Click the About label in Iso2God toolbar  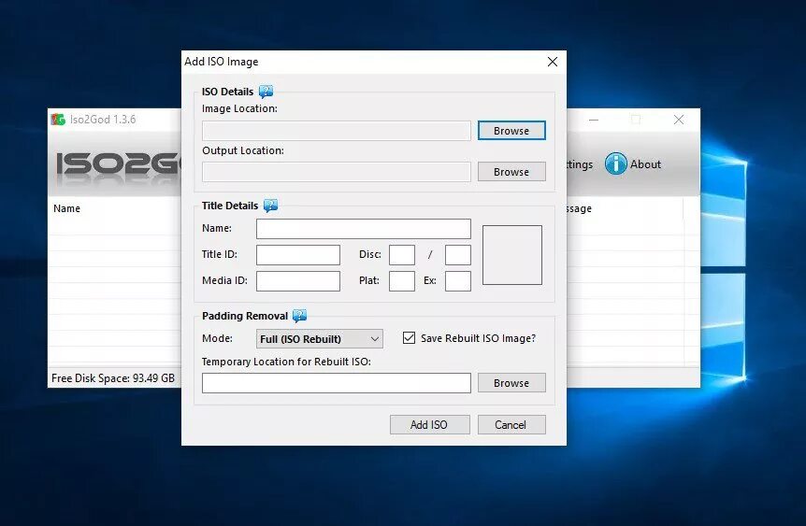pyautogui.click(x=645, y=164)
